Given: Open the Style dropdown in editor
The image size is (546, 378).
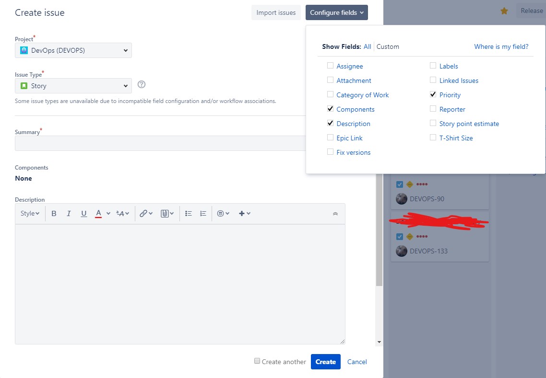Looking at the screenshot, I should coord(30,214).
